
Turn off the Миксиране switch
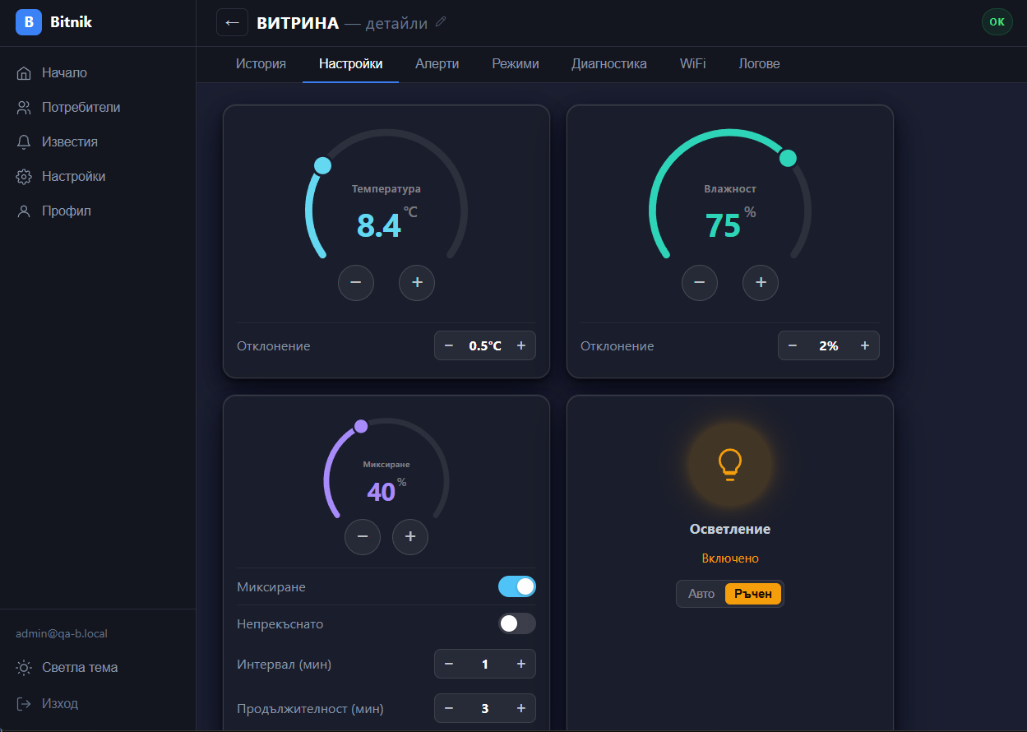tap(517, 586)
